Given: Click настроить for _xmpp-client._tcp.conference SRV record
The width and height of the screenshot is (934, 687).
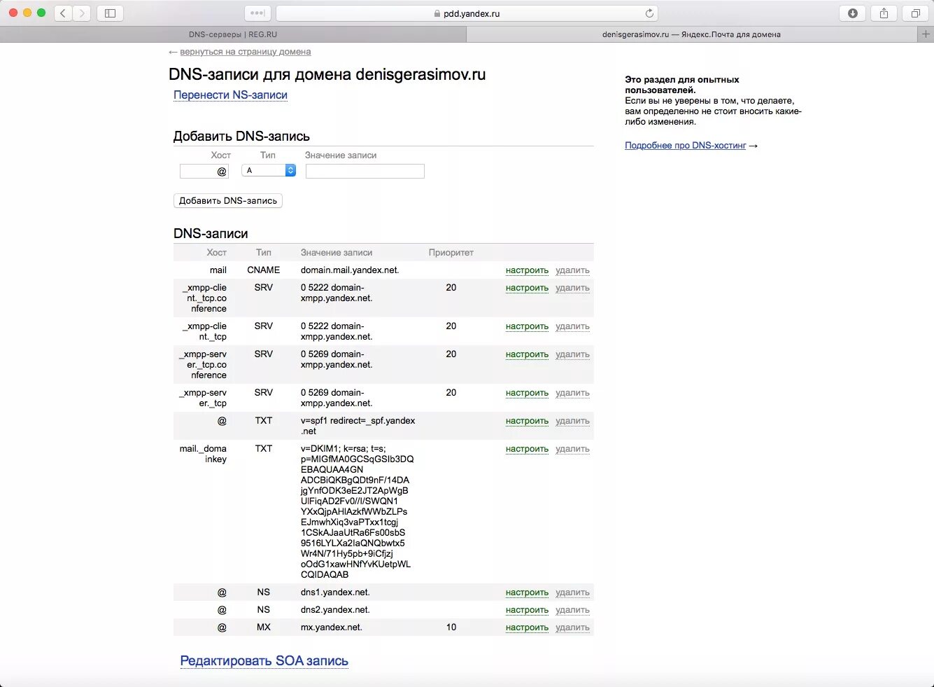Looking at the screenshot, I should [x=527, y=288].
